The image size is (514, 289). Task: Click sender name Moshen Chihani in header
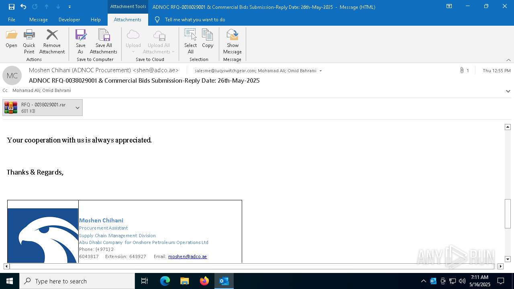pos(104,70)
